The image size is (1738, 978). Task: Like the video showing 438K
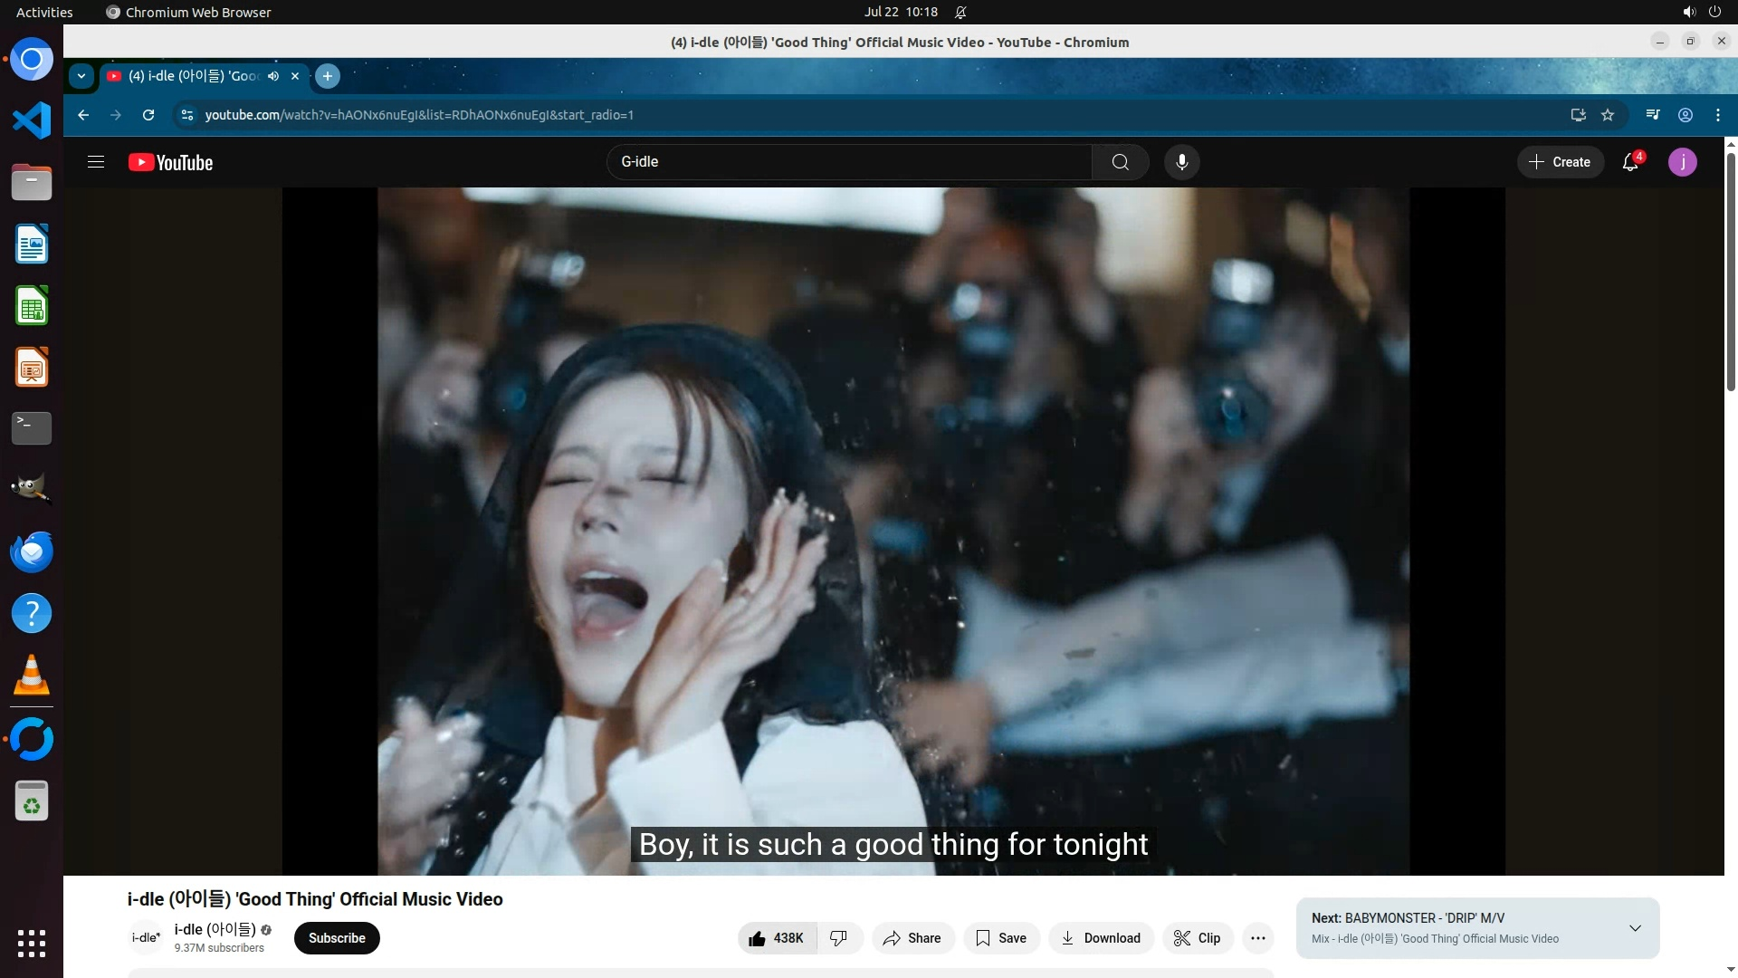(x=777, y=938)
